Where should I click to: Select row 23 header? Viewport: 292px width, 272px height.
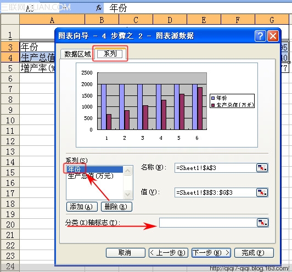[x=10, y=256]
